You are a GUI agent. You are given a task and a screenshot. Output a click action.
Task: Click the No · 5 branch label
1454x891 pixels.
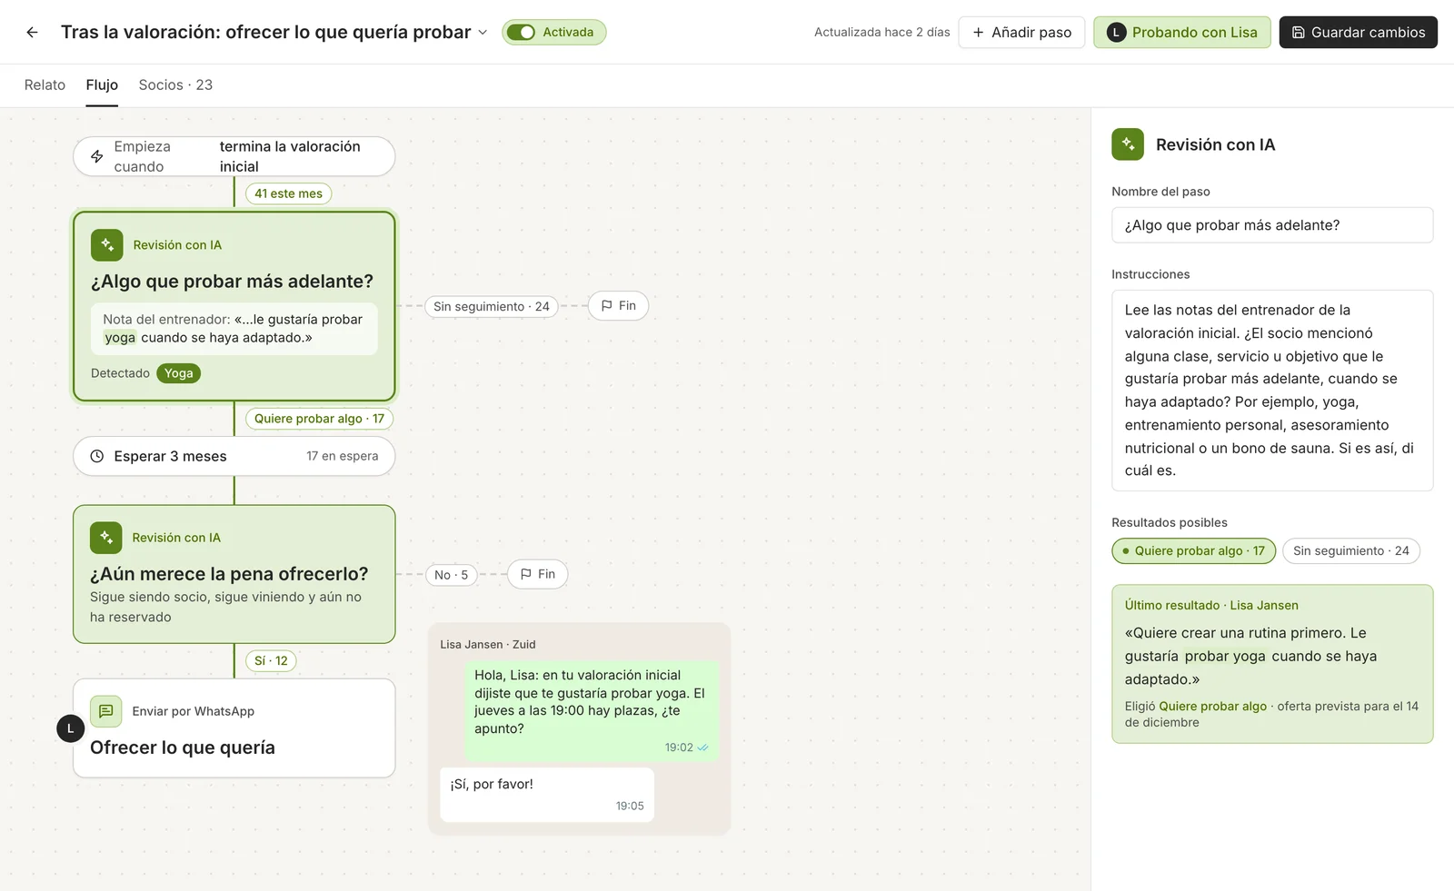[451, 575]
